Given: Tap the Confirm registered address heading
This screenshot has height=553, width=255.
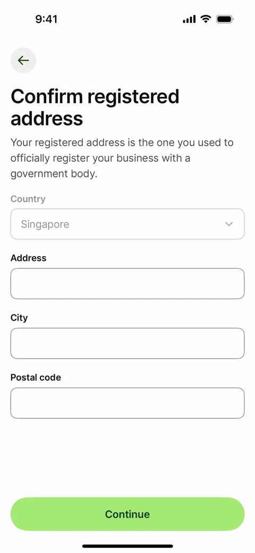Looking at the screenshot, I should point(95,108).
